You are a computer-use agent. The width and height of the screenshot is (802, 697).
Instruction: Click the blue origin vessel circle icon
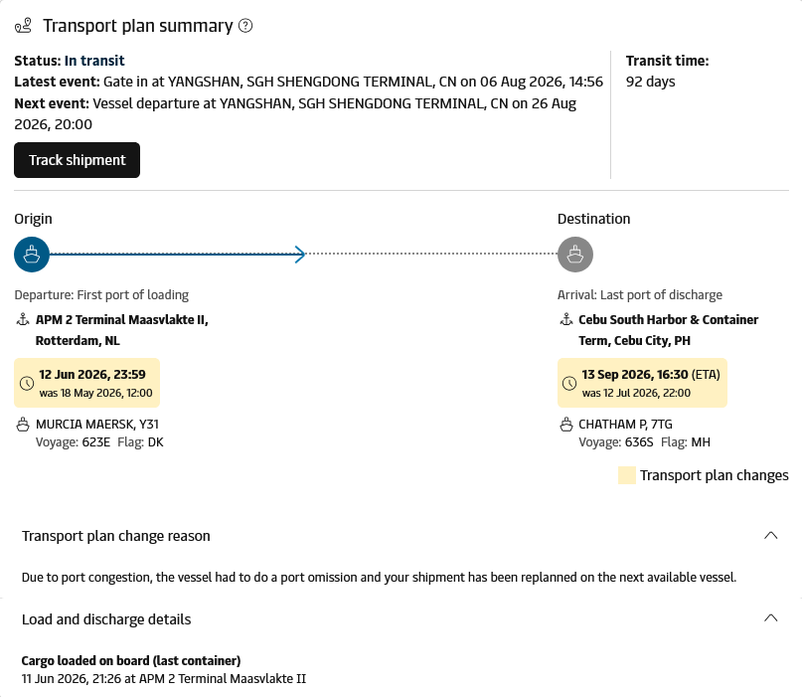(x=32, y=255)
